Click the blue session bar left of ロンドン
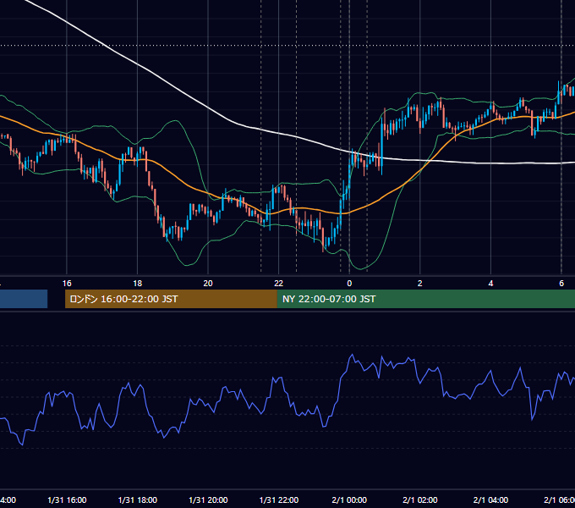Image resolution: width=575 pixels, height=508 pixels. pos(24,299)
